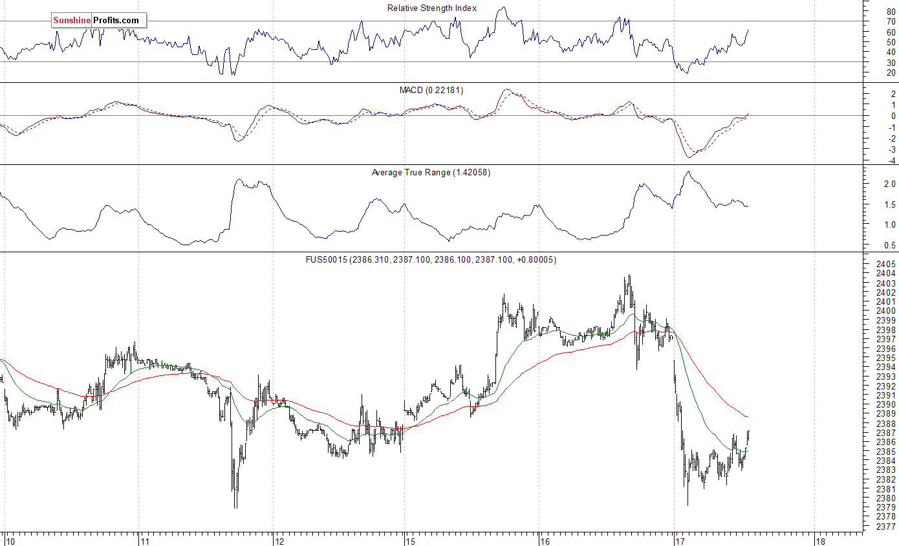This screenshot has width=899, height=546.
Task: Click the 2395 price axis label
Action: point(885,358)
